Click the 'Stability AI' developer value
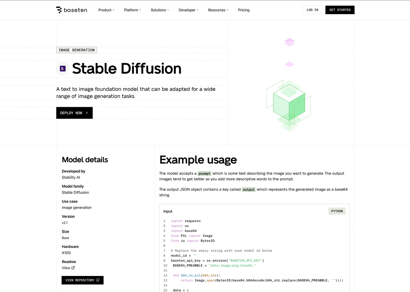410x292 pixels. pos(71,177)
